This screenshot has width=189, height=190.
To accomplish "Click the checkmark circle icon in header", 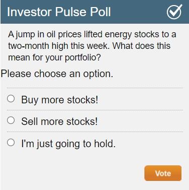I will (x=174, y=12).
